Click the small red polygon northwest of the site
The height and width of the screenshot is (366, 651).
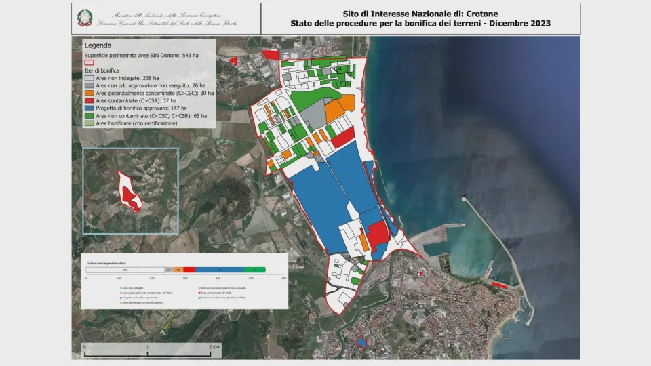(234, 62)
